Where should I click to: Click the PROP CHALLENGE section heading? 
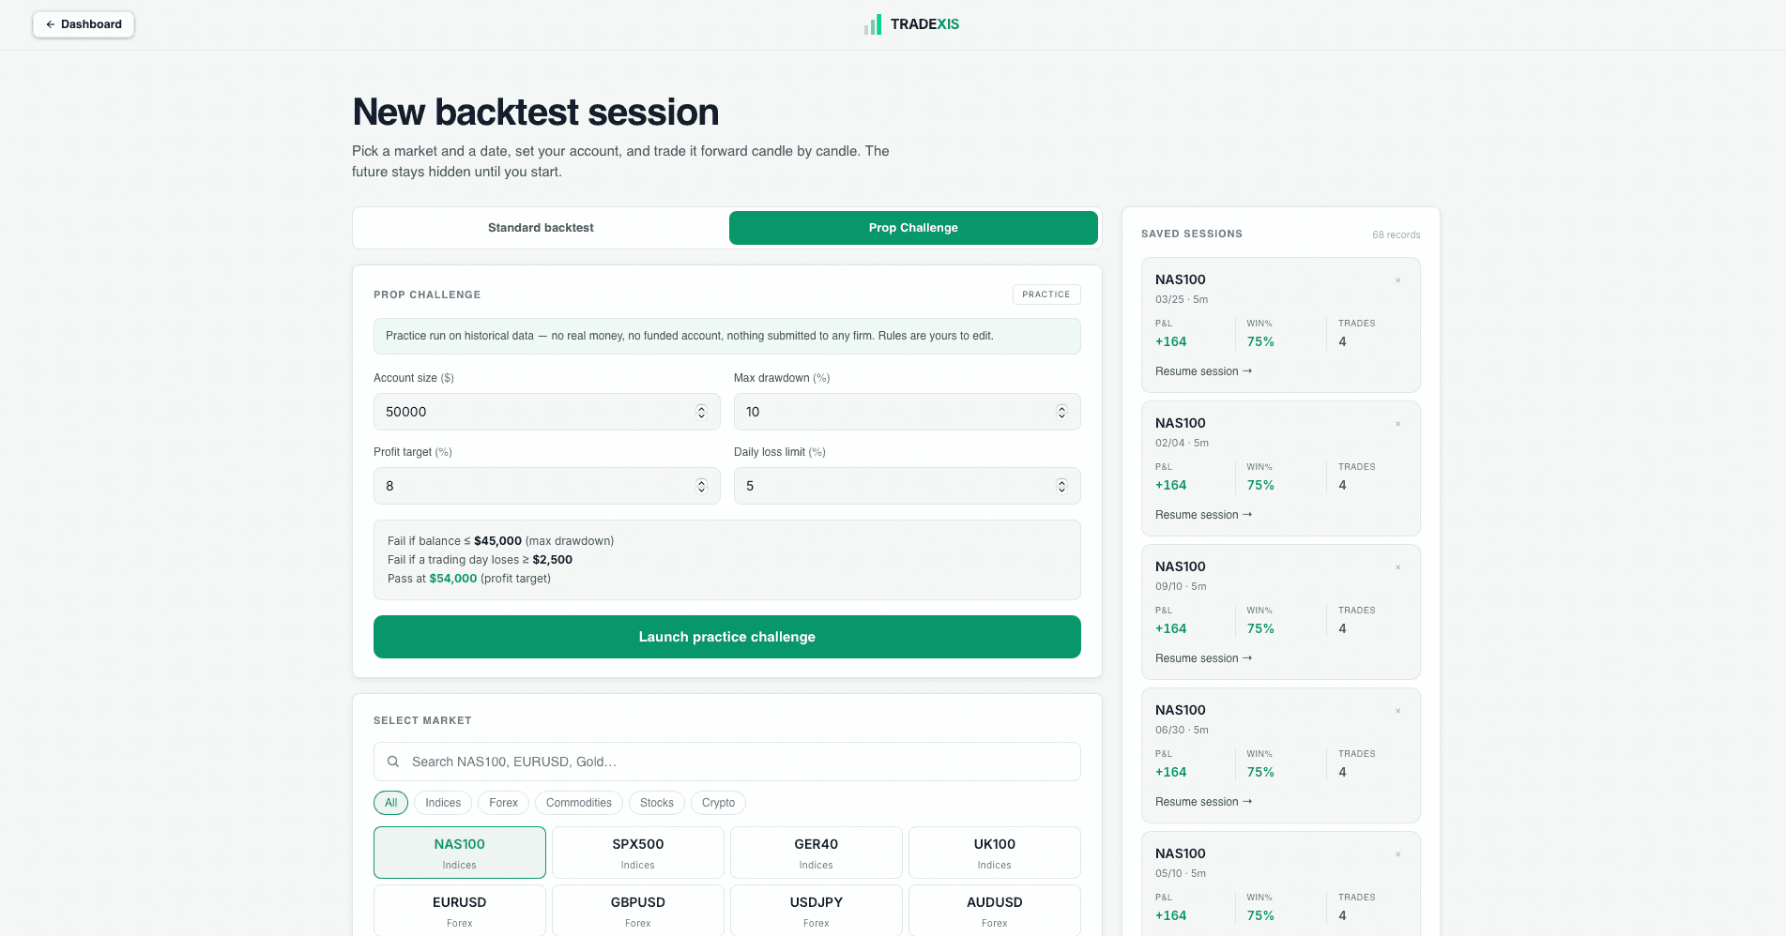[427, 294]
